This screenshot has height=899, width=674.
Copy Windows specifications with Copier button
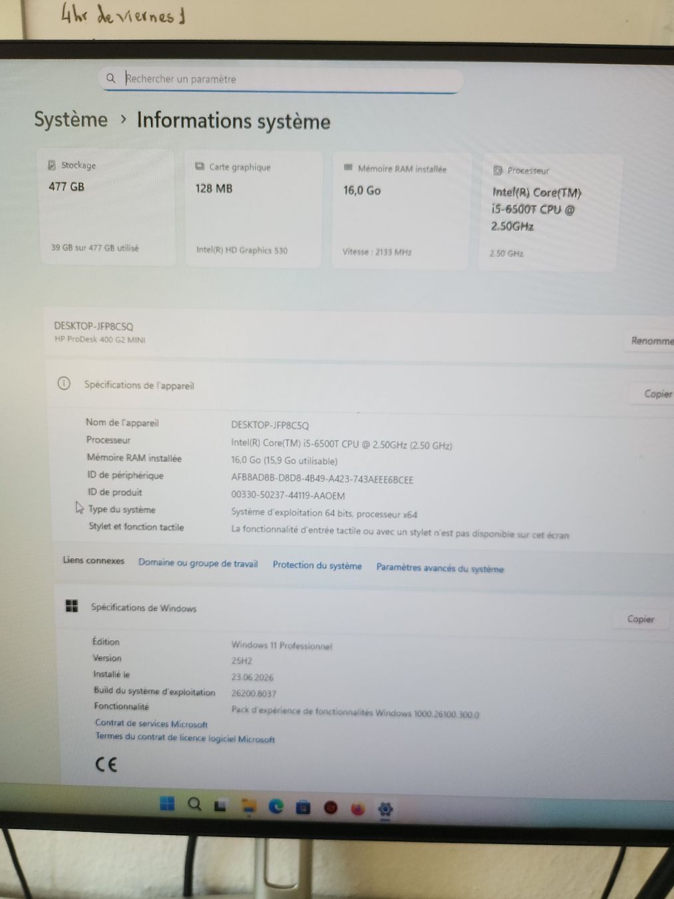pos(641,619)
